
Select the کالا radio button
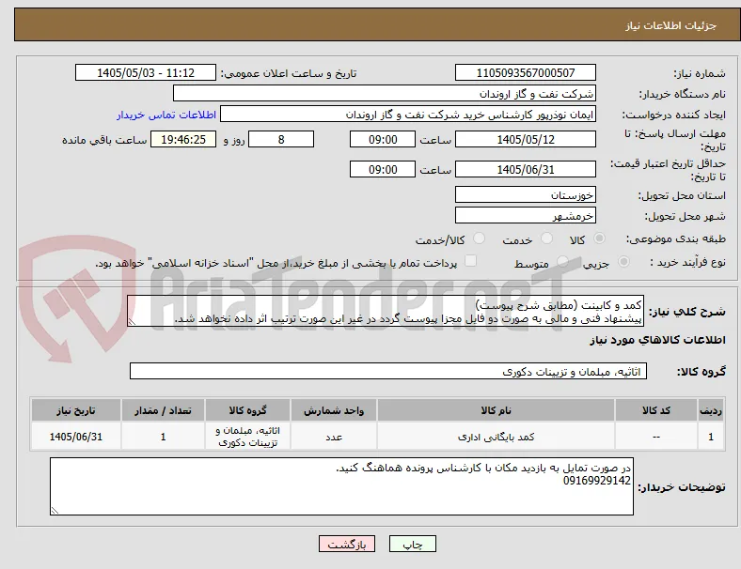(x=599, y=238)
